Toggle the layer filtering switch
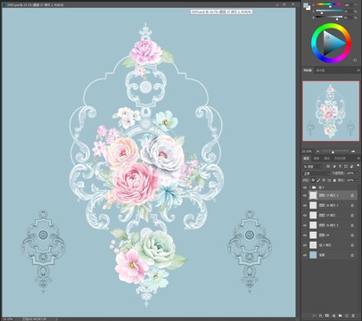 pos(358,166)
